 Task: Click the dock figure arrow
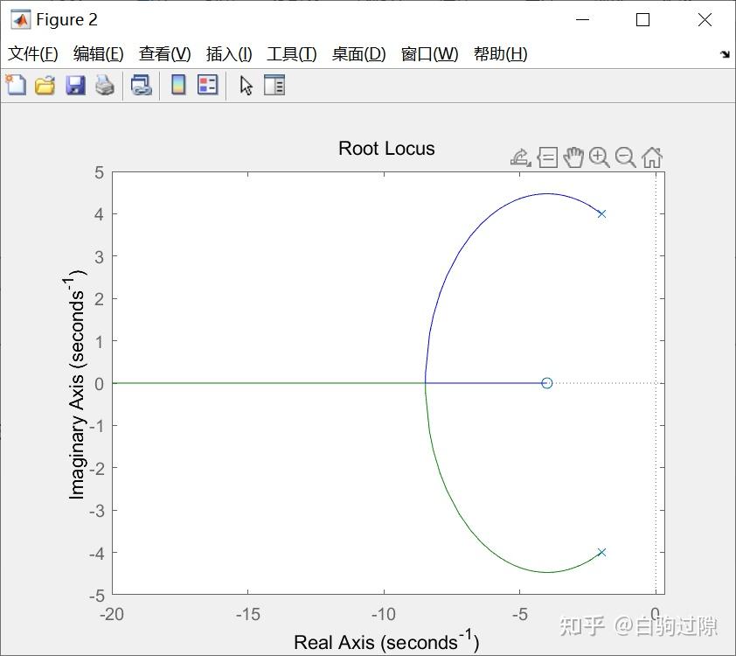[726, 54]
